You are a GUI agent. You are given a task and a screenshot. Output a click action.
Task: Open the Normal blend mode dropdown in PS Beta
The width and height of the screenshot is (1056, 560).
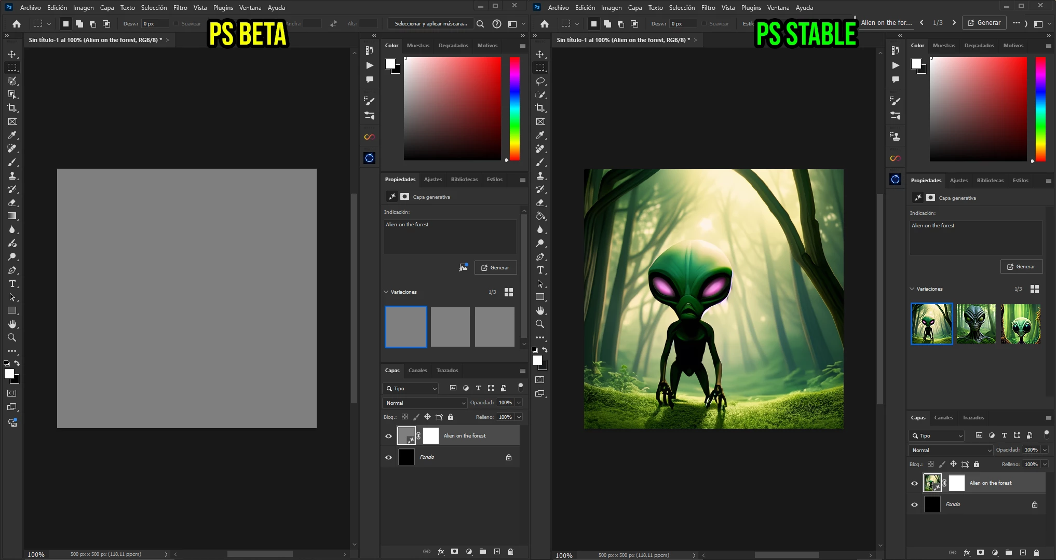[x=425, y=403]
